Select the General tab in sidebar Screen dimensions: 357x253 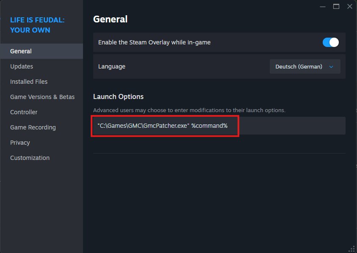coord(42,51)
